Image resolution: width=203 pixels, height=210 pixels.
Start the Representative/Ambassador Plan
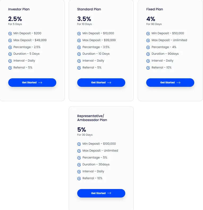coord(101,193)
